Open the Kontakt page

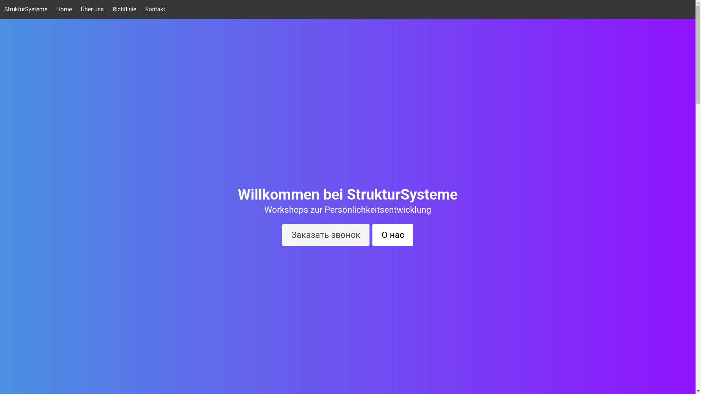(155, 9)
